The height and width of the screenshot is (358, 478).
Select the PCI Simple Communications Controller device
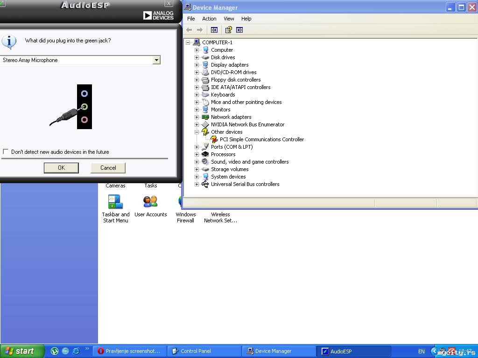click(x=261, y=139)
